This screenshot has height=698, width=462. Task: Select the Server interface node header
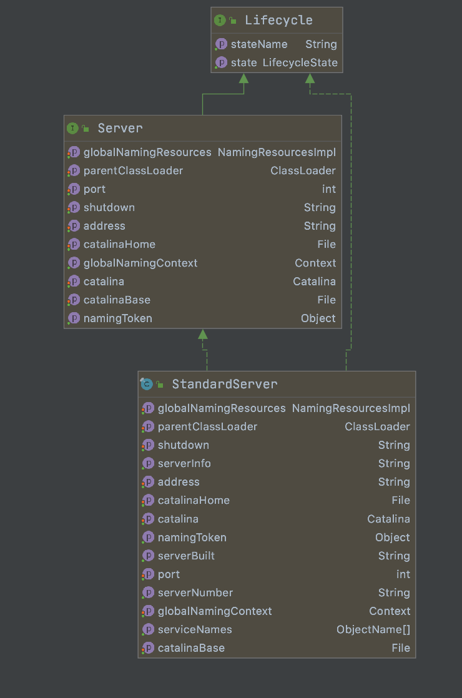pos(120,128)
